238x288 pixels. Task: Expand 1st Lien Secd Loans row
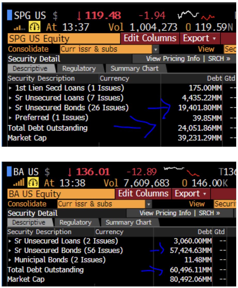tap(10, 88)
